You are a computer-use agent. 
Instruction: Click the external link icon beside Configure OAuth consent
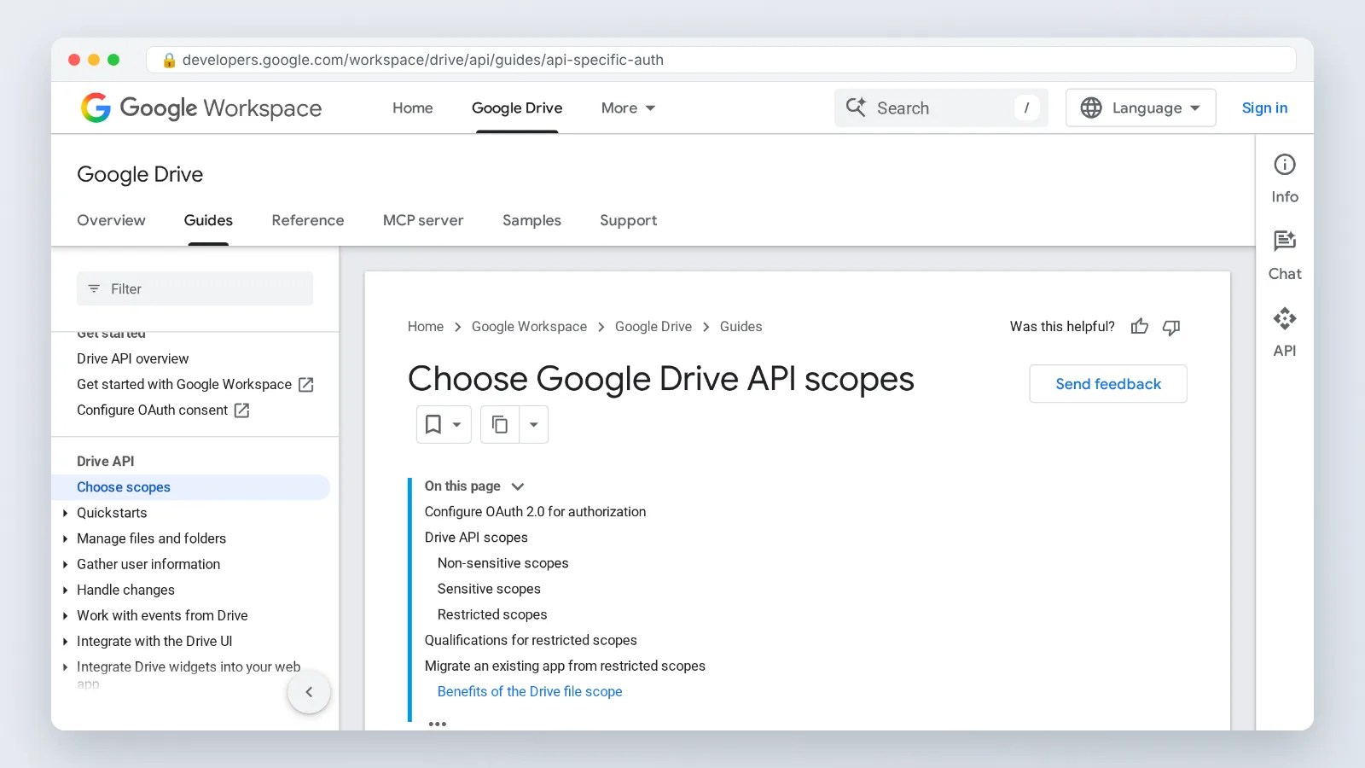click(x=242, y=410)
